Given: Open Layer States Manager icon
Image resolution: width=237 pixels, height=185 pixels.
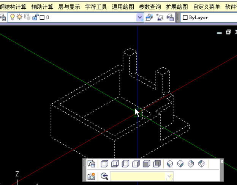Looking at the screenshot, I should (x=171, y=17).
